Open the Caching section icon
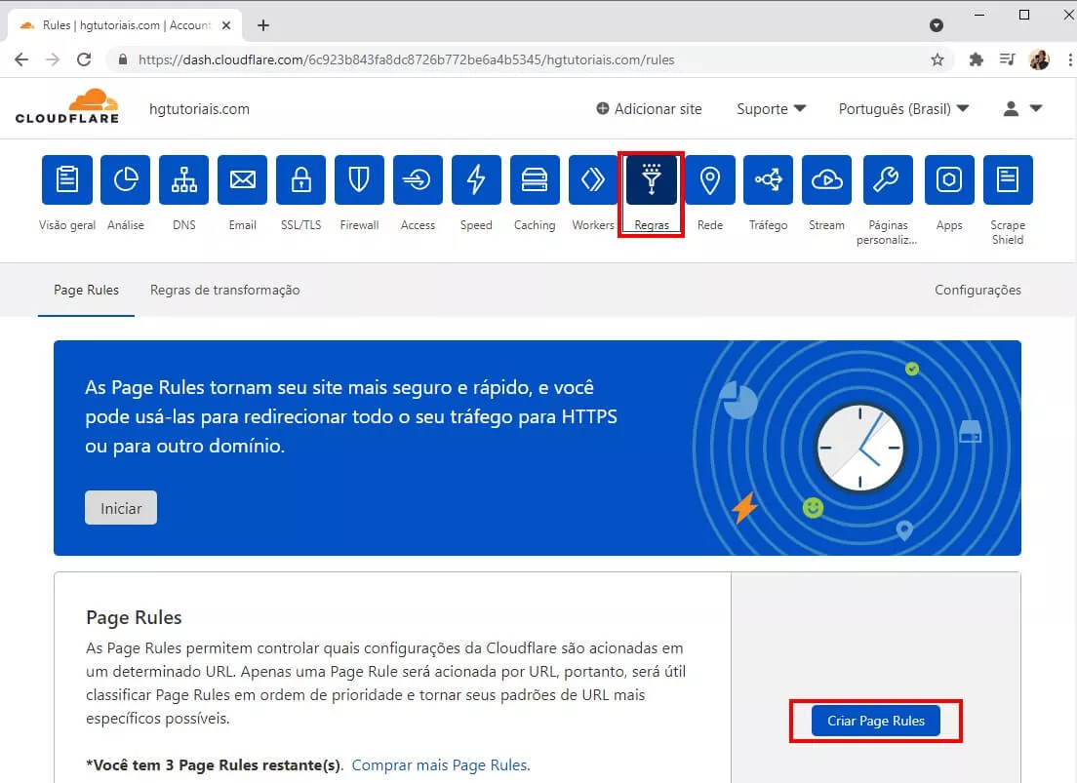 click(x=535, y=180)
